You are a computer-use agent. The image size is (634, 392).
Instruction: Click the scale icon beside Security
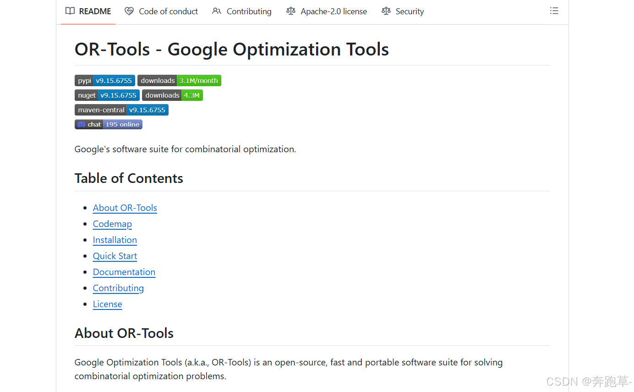(386, 11)
